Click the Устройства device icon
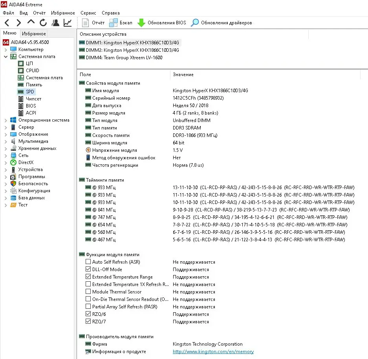This screenshot has height=359, width=368. [x=13, y=169]
